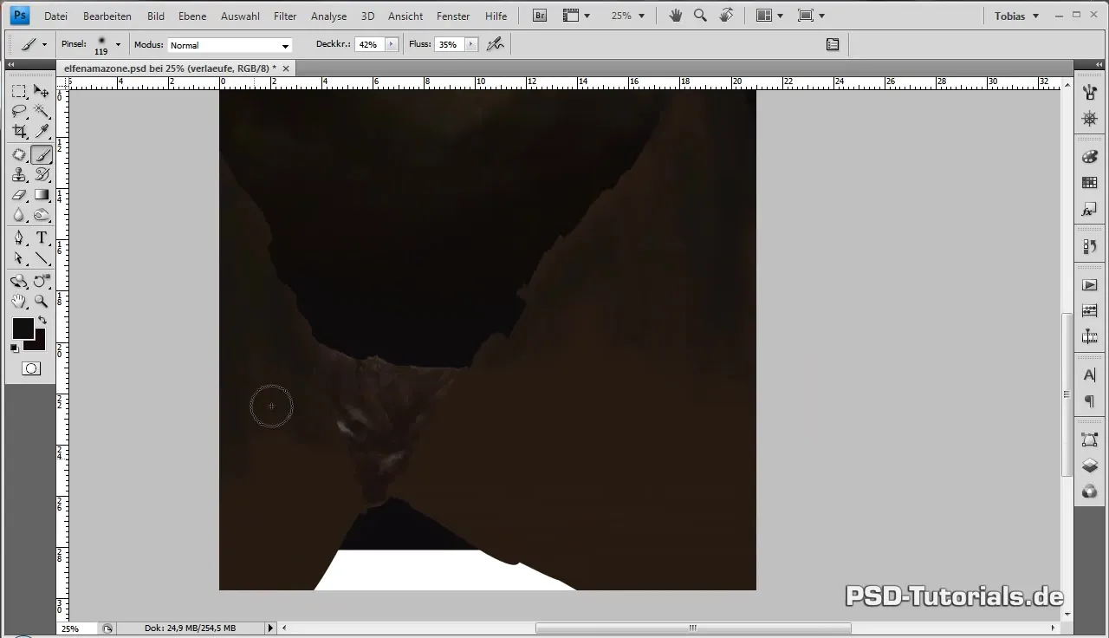Open the Fenster menu
The image size is (1109, 638).
tap(453, 16)
